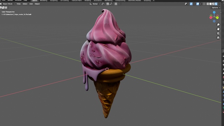Image resolution: width=224 pixels, height=126 pixels.
Task: Open the Object Mode dropdown
Action: [x=8, y=4]
